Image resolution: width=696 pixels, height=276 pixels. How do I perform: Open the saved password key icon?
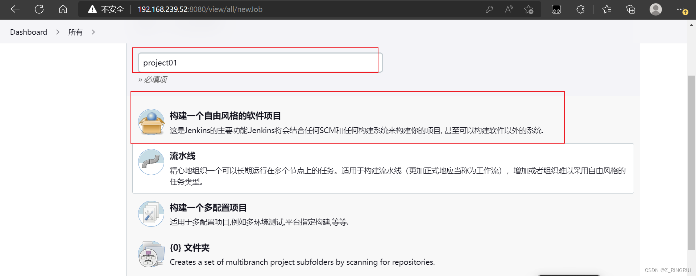[x=489, y=9]
